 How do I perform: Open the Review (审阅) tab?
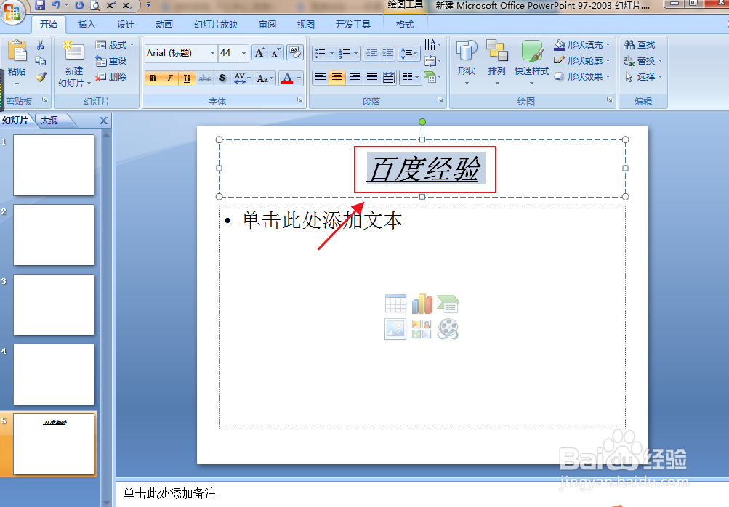click(x=267, y=25)
